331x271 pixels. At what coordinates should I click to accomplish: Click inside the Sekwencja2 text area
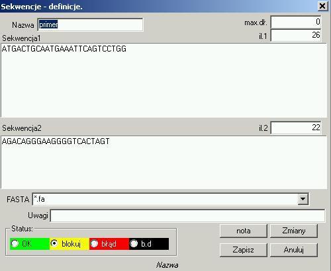164,163
